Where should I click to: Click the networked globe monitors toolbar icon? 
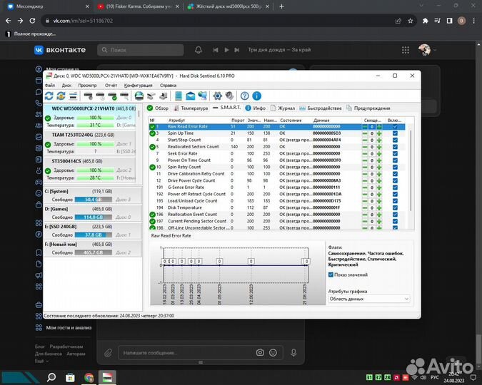pyautogui.click(x=202, y=96)
